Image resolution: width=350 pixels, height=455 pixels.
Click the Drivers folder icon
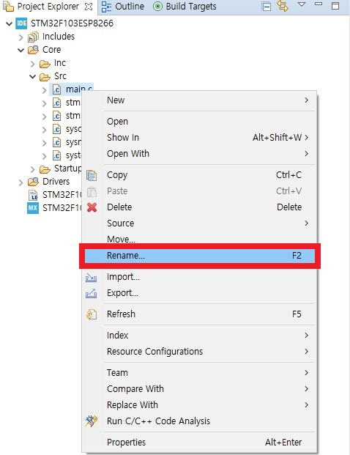33,182
